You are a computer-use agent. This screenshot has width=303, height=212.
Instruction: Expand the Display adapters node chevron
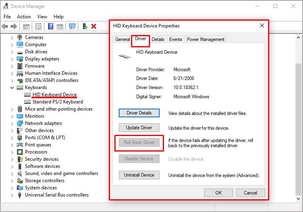(x=12, y=59)
